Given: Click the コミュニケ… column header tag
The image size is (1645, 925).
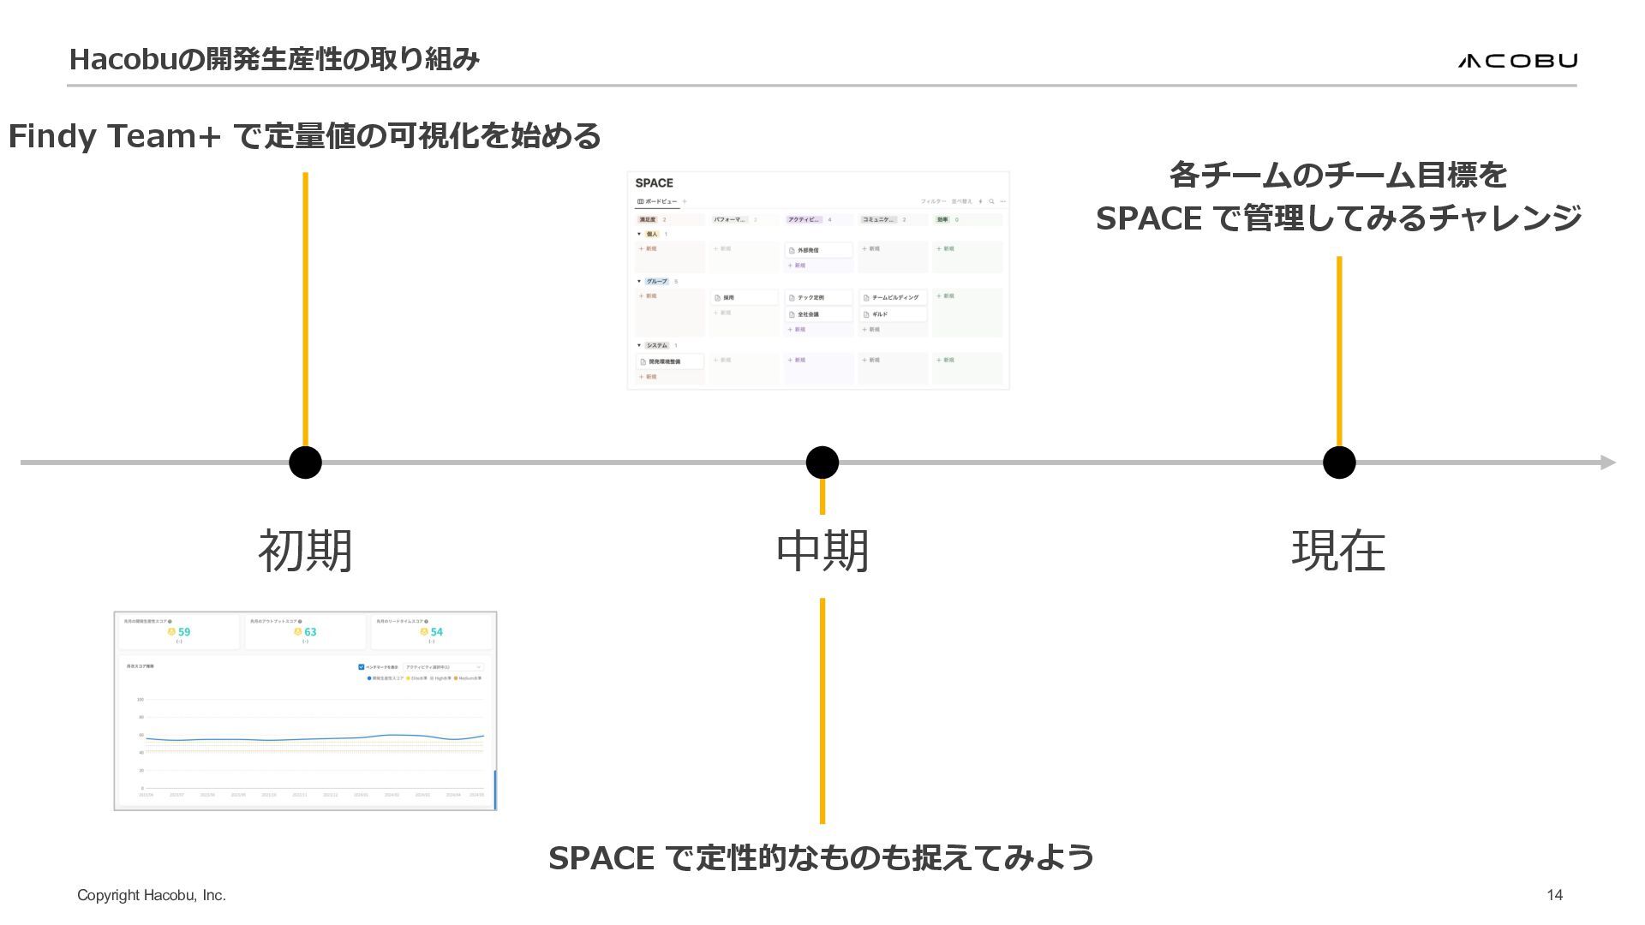Looking at the screenshot, I should click(x=878, y=219).
